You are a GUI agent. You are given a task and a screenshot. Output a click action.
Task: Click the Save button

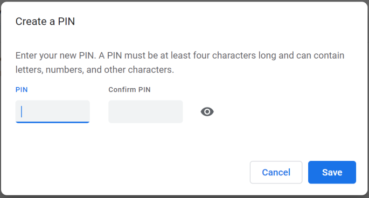(x=332, y=172)
